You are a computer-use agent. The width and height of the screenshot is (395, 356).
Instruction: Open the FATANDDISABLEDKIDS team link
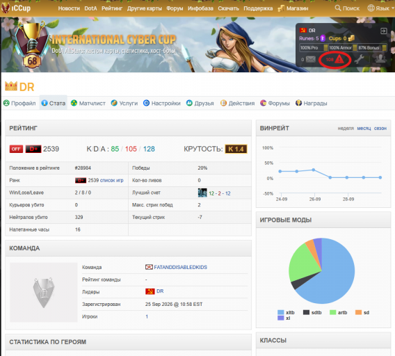180,267
